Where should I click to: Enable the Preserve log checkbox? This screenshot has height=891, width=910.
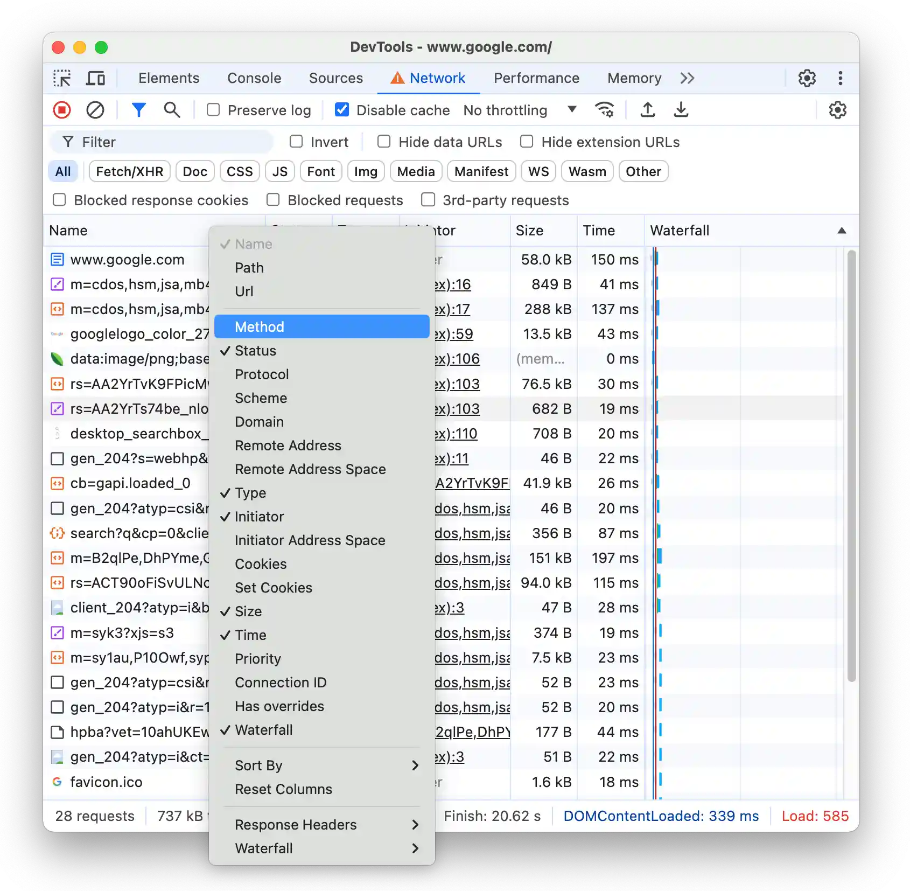click(214, 109)
